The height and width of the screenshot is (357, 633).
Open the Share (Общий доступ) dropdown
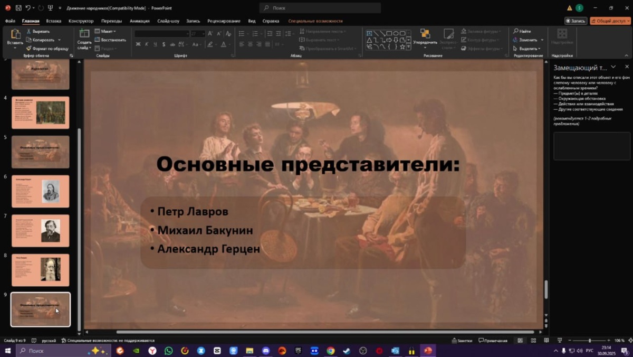click(610, 21)
